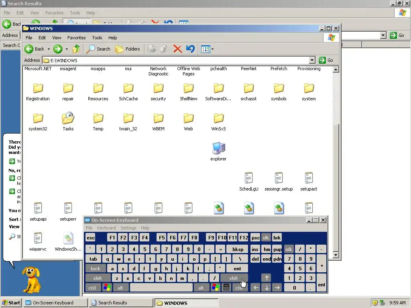
Task: Click the Start button
Action: pyautogui.click(x=11, y=303)
